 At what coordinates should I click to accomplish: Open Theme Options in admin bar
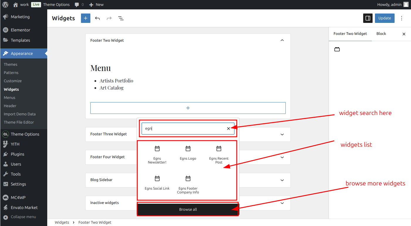coord(56,5)
